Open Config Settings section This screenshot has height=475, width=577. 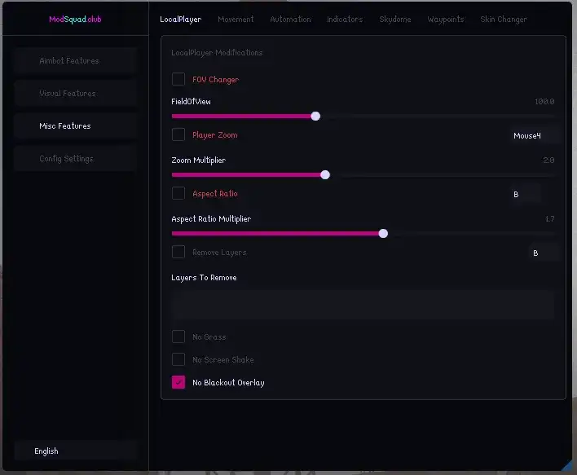pos(76,159)
